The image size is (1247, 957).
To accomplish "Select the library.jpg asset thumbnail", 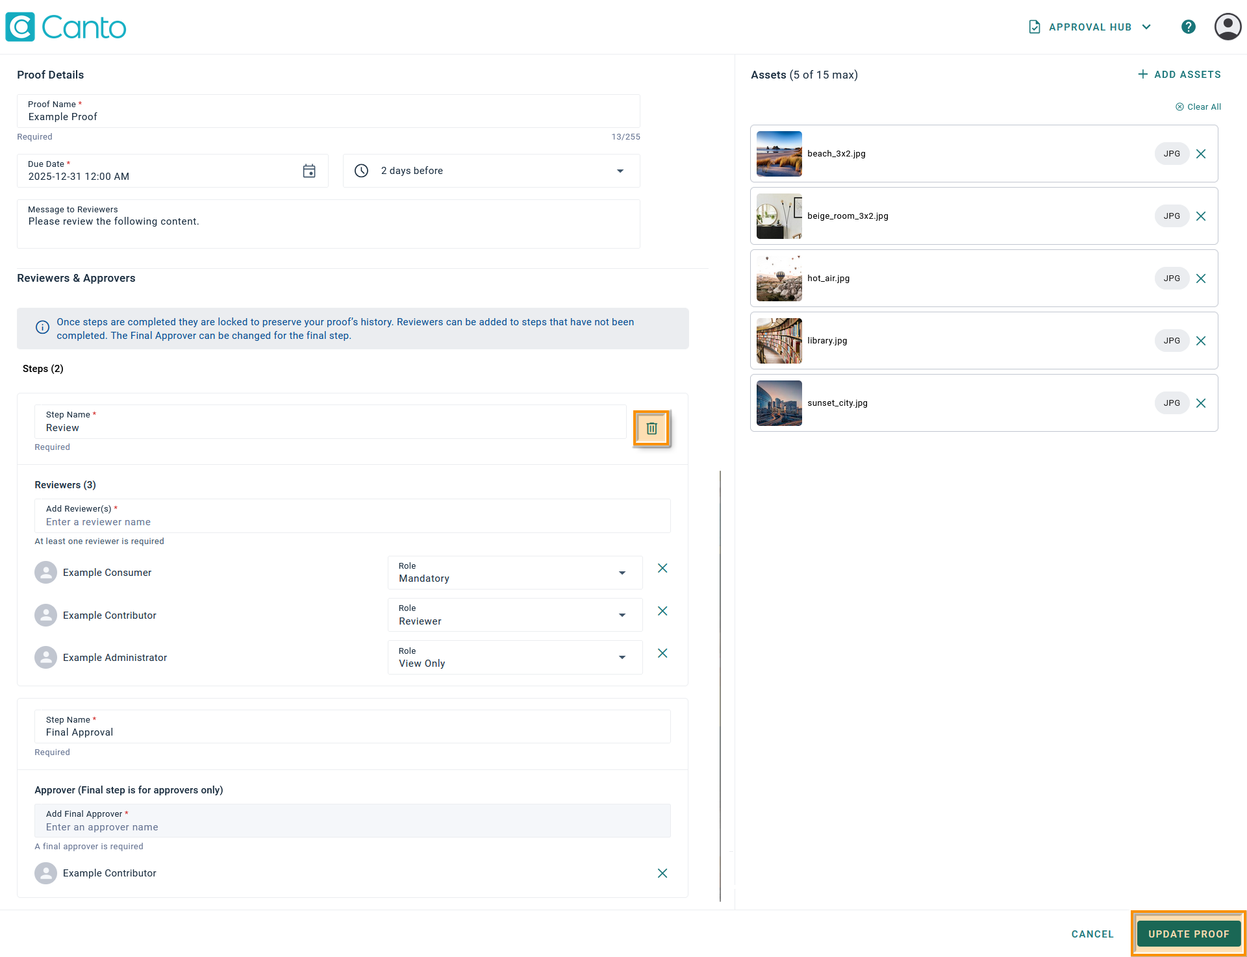I will tap(779, 340).
